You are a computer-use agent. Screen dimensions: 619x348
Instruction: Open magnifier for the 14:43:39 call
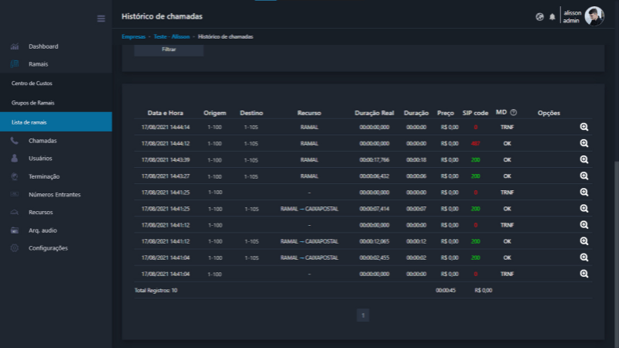[x=584, y=159]
